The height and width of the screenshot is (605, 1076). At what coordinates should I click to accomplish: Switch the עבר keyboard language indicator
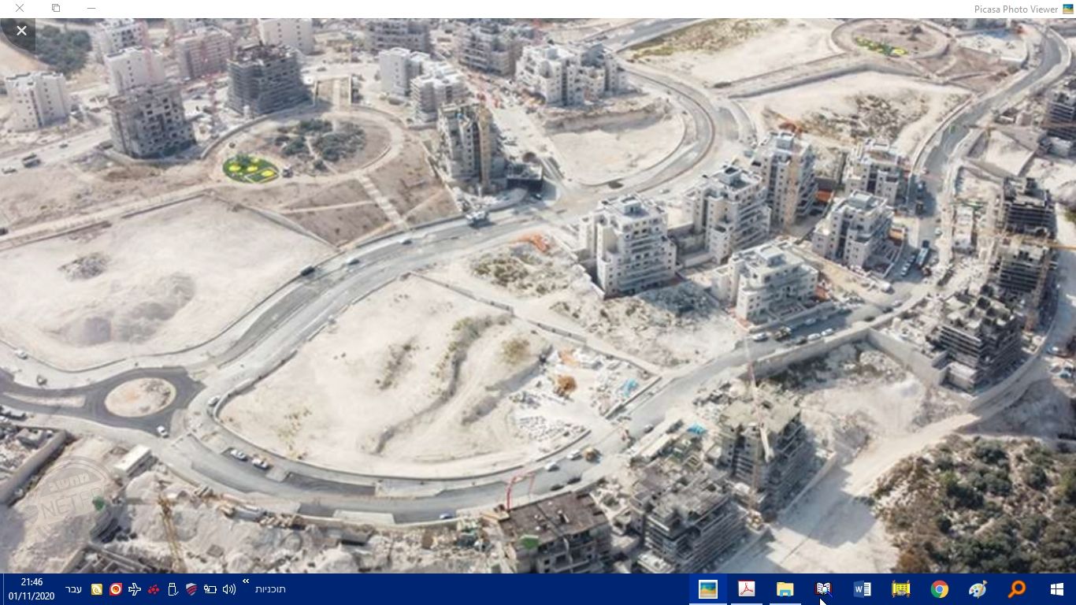pos(73,589)
